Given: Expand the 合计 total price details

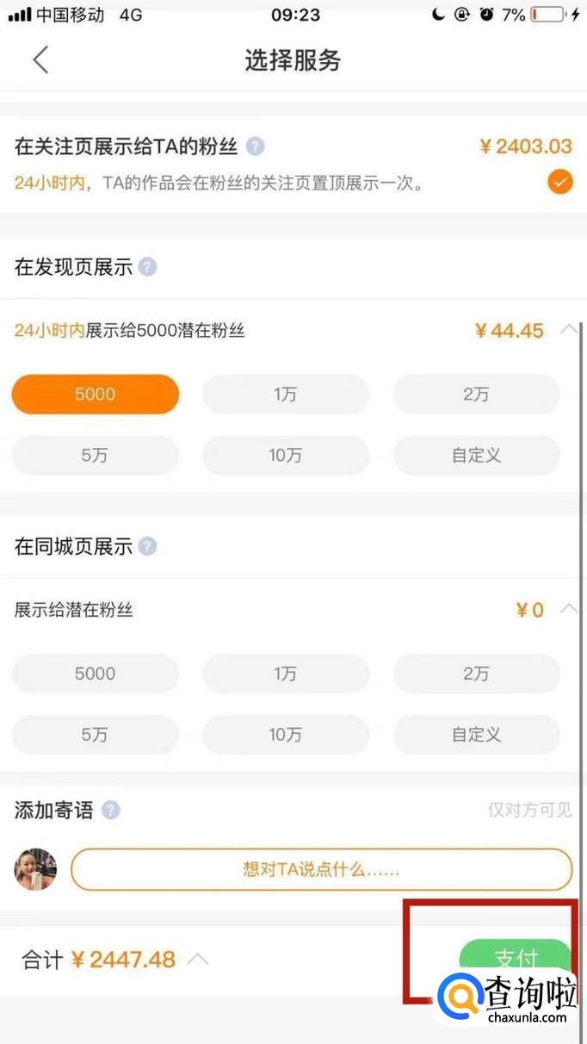Looking at the screenshot, I should pyautogui.click(x=198, y=959).
